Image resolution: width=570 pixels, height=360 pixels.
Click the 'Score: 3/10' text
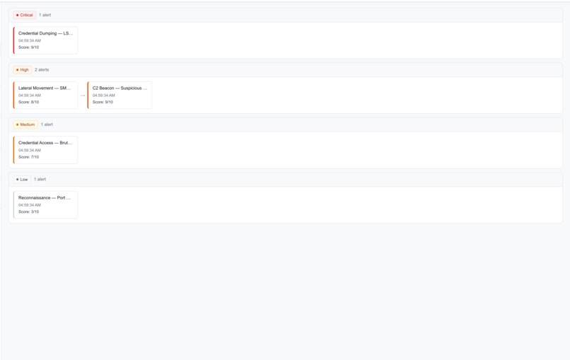29,211
